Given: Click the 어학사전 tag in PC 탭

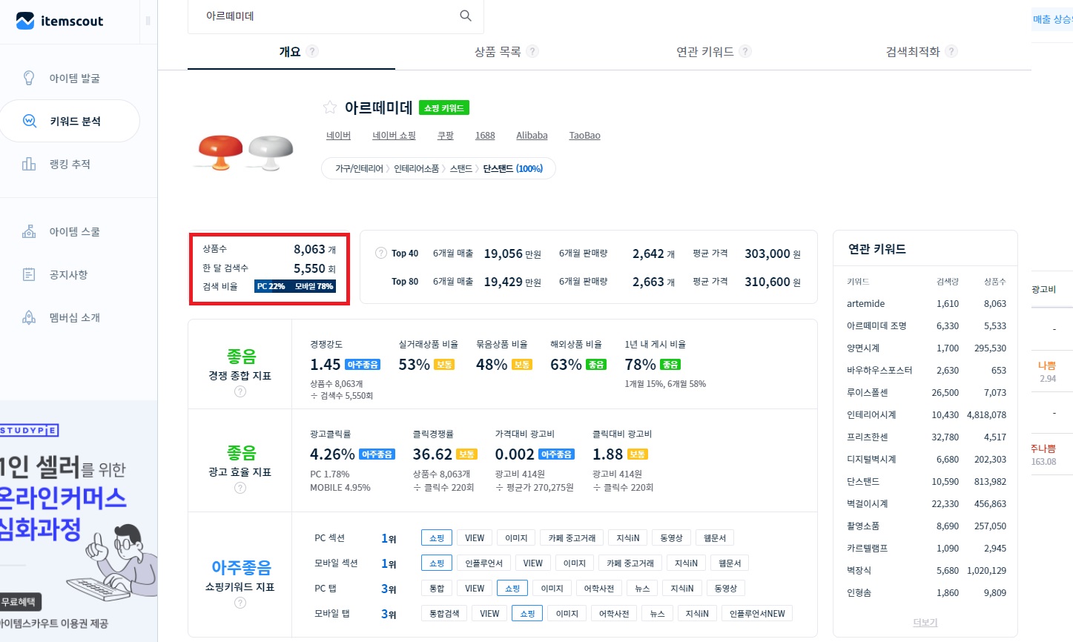Looking at the screenshot, I should coord(598,588).
